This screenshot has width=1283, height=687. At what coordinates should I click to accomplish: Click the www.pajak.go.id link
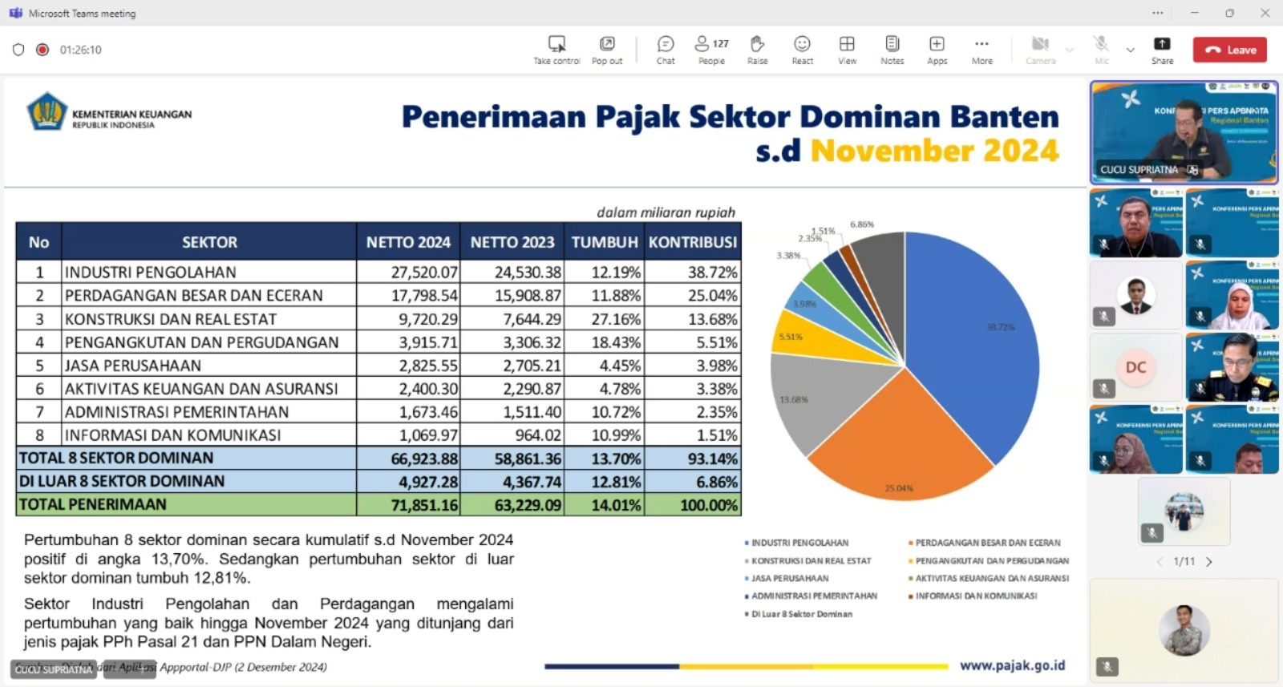coord(1013,665)
